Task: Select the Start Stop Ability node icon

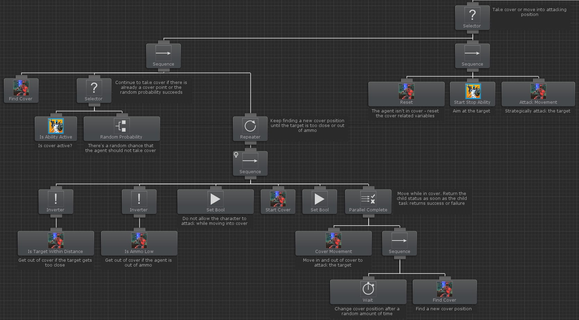Action: coord(472,91)
